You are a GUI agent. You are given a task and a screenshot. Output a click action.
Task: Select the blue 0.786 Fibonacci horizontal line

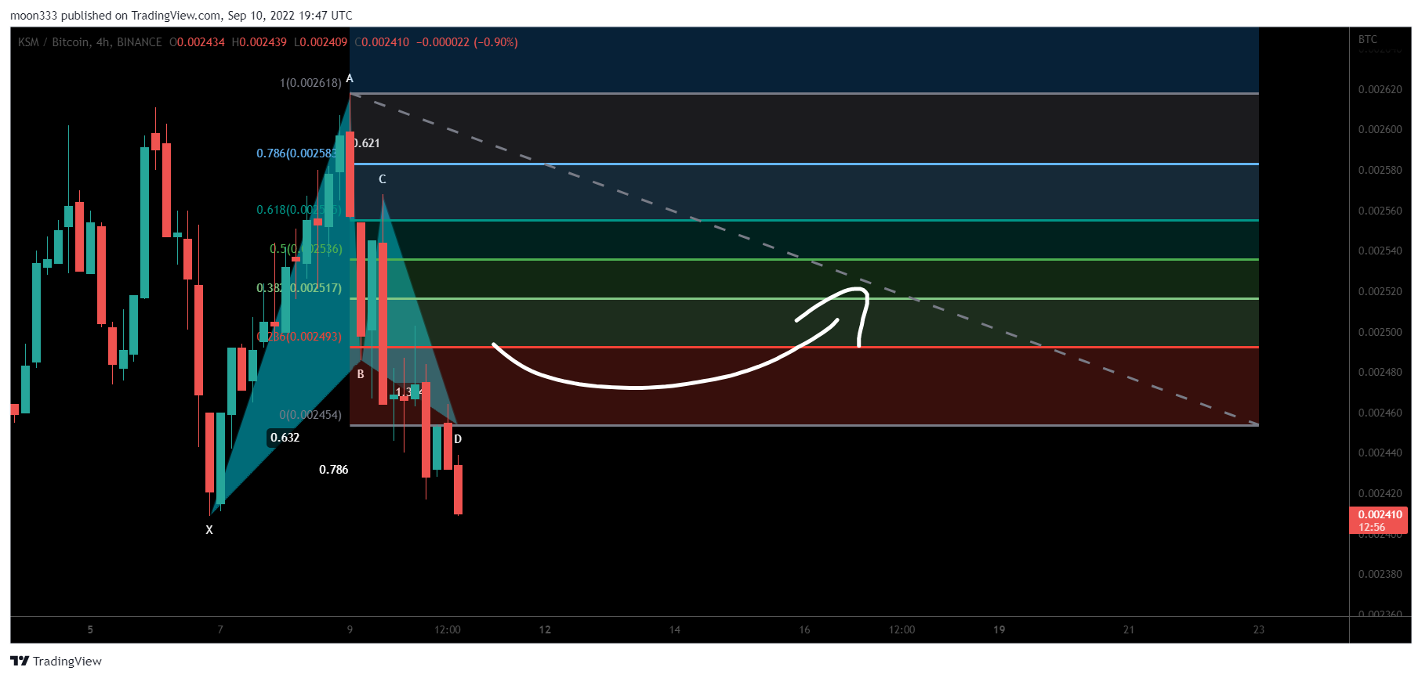[804, 164]
